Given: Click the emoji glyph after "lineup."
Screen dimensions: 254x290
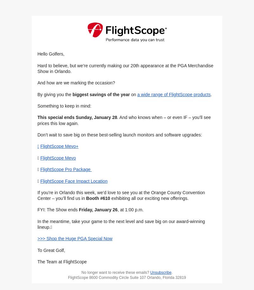Looking at the screenshot, I should [x=51, y=227].
